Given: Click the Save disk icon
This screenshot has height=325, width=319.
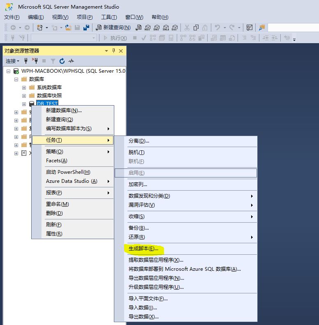Looking at the screenshot, I should click(77, 28).
